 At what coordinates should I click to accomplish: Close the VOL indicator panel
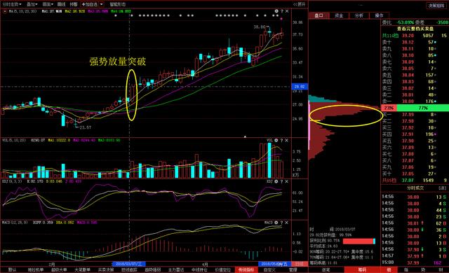coord(287,140)
